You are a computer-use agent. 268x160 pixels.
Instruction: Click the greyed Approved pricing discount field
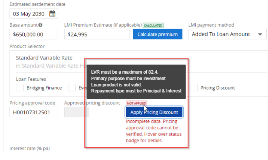76,112
